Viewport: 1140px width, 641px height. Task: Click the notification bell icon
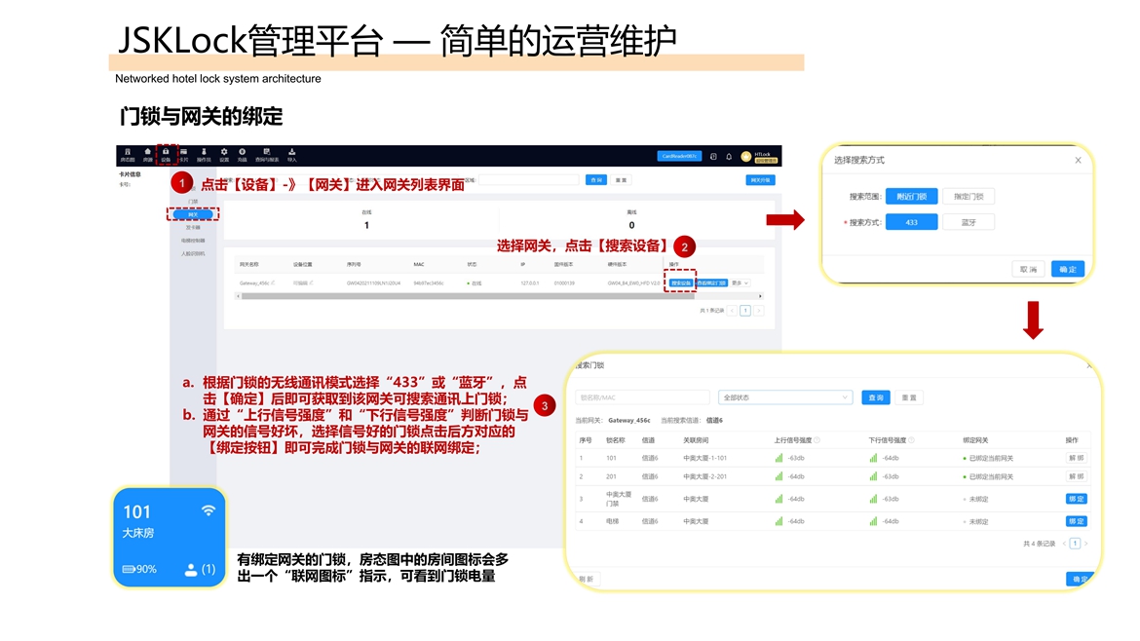[728, 156]
